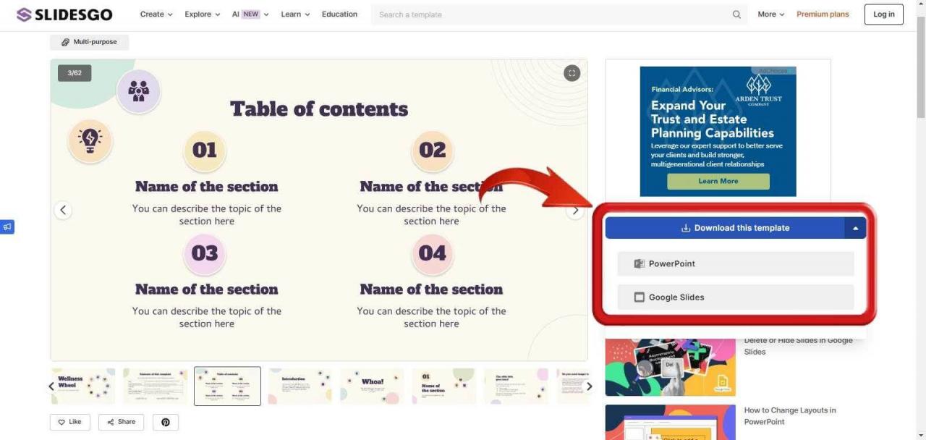This screenshot has width=926, height=440.
Task: Click the fullscreen icon on the slide preview
Action: (572, 72)
